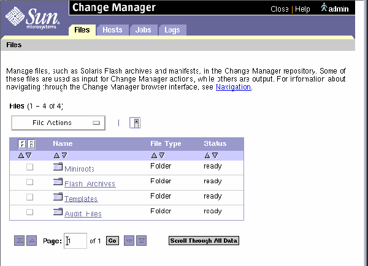
Task: Select the Flash Archives checkbox
Action: (x=29, y=182)
